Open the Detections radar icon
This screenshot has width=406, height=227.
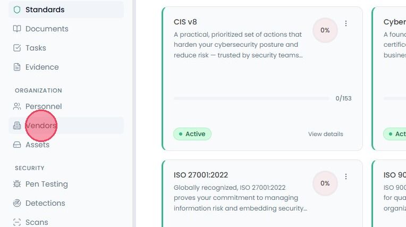pyautogui.click(x=17, y=203)
